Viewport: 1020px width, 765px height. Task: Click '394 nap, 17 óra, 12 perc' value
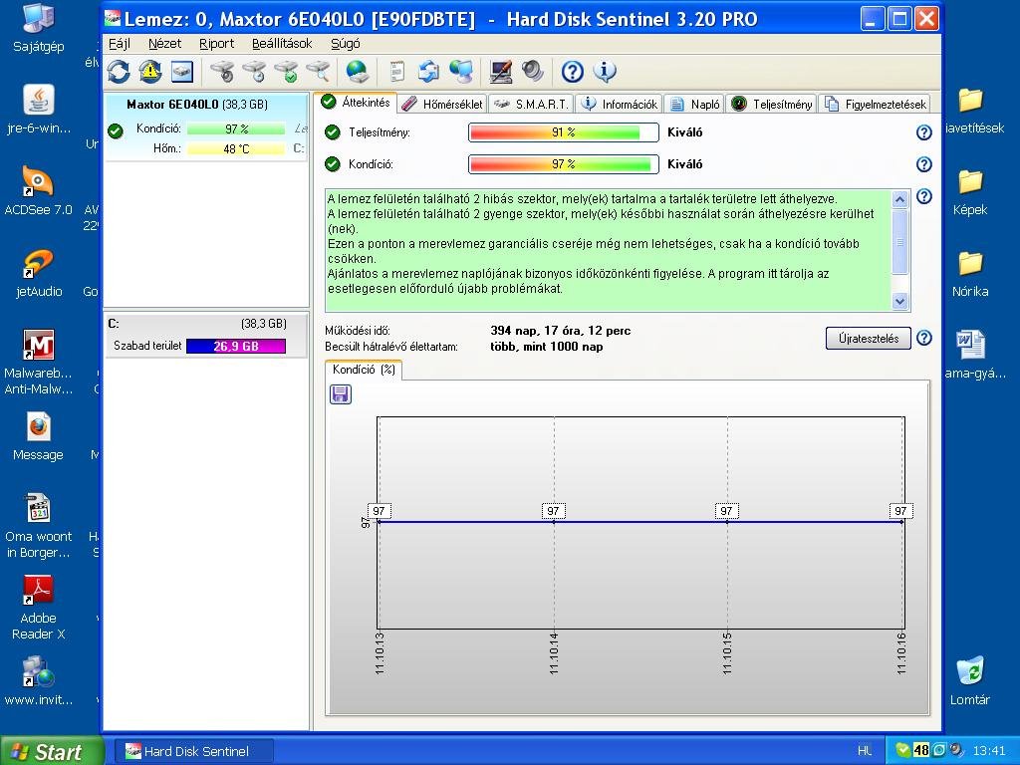pyautogui.click(x=561, y=331)
